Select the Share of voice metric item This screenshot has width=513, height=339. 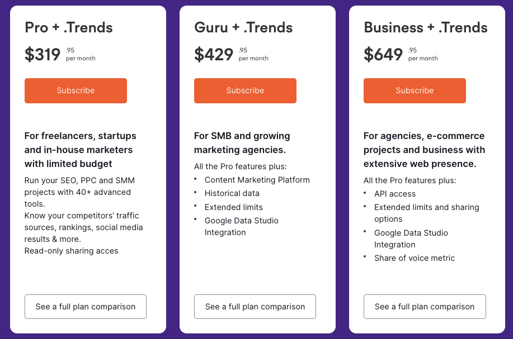point(415,258)
